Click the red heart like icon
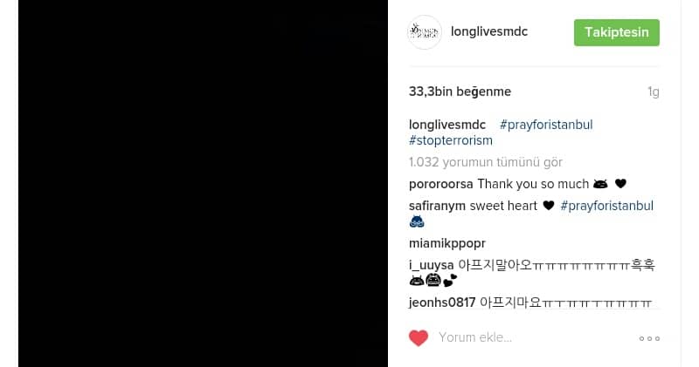This screenshot has width=699, height=367. (419, 338)
